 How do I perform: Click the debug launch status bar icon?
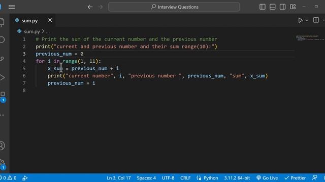pos(25,178)
